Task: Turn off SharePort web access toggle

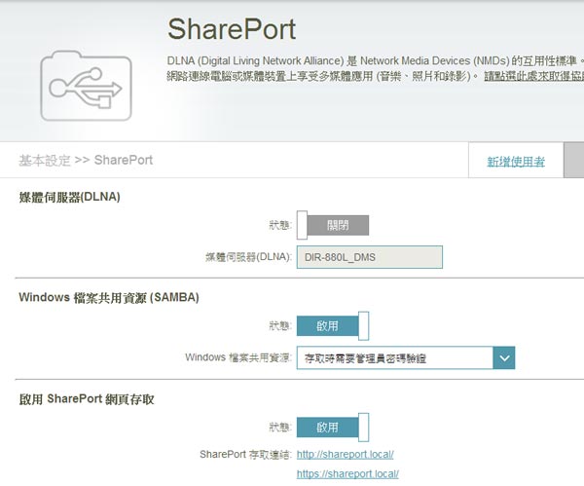Action: pos(332,427)
